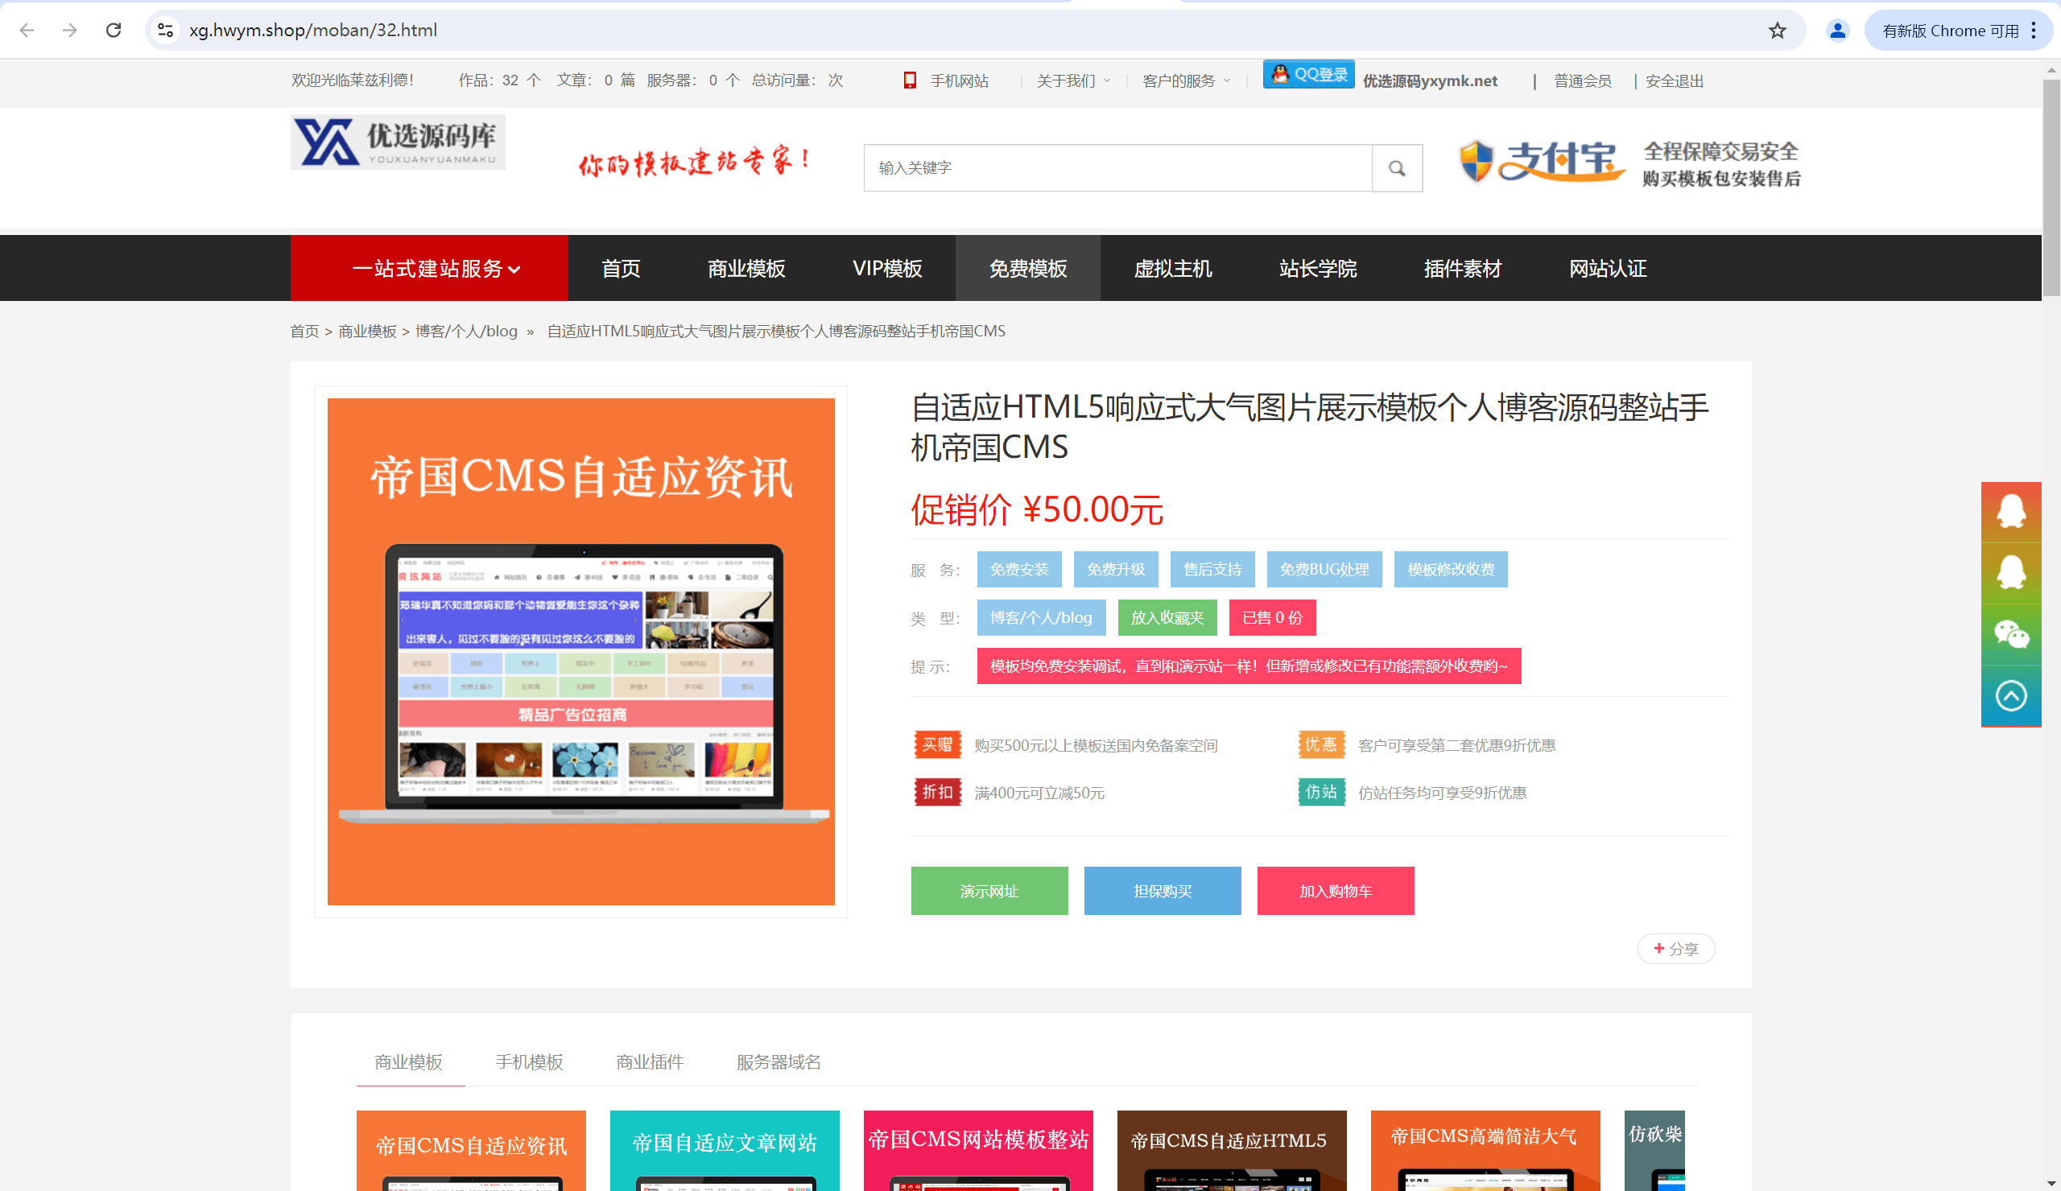Go back using the browser back arrow
Image resolution: width=2061 pixels, height=1191 pixels.
[27, 31]
